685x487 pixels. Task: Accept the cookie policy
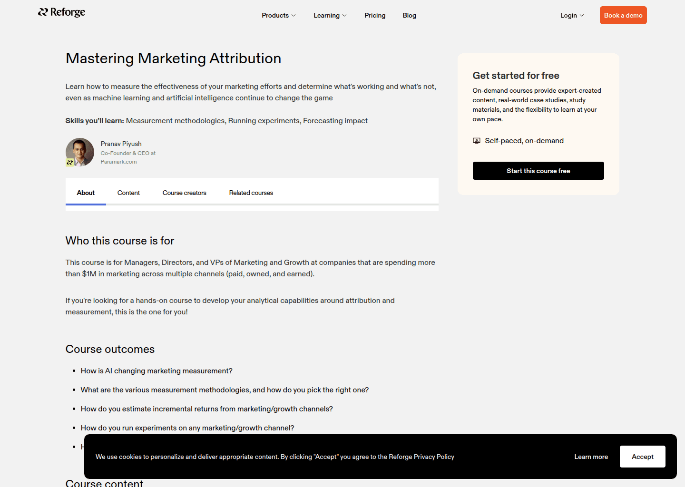tap(642, 456)
